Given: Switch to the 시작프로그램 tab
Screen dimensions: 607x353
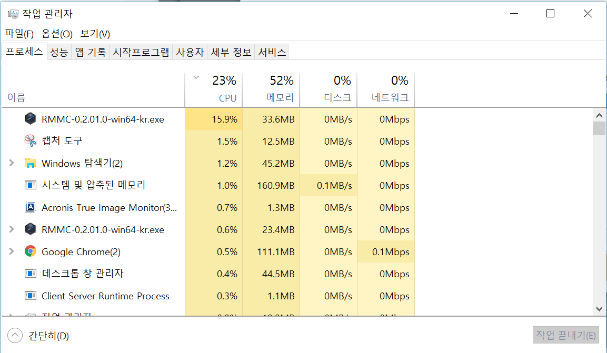Looking at the screenshot, I should tap(141, 52).
